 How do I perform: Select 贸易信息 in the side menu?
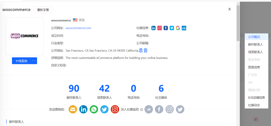point(256,67)
